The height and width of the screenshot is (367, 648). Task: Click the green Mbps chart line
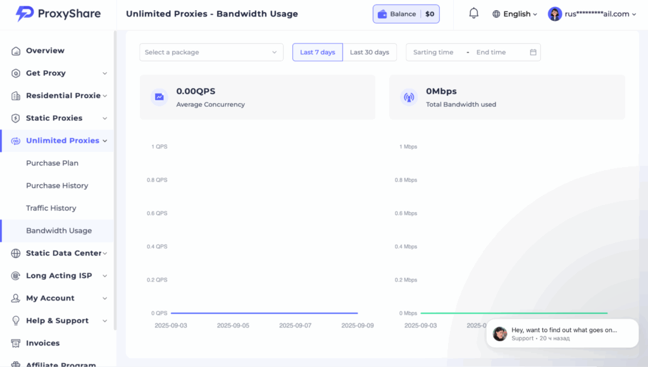click(x=514, y=313)
